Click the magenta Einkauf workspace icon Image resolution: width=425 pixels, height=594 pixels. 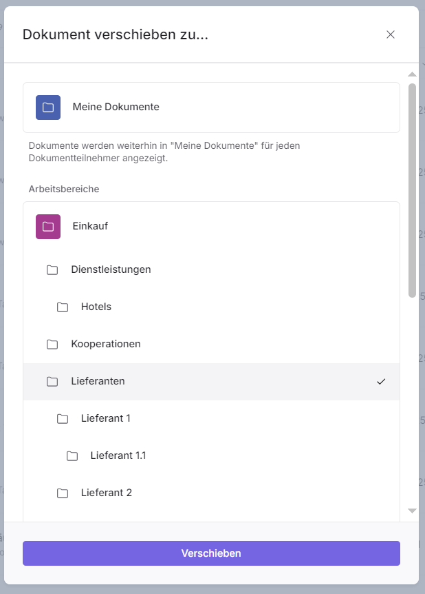(x=48, y=226)
